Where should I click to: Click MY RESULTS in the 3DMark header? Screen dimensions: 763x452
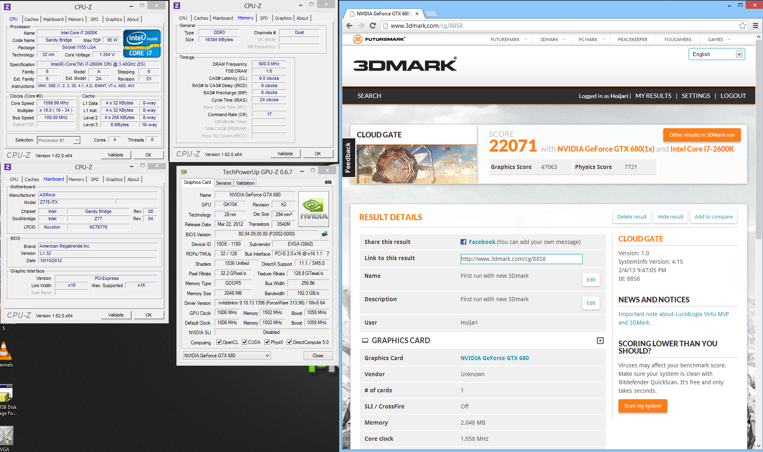click(x=653, y=96)
